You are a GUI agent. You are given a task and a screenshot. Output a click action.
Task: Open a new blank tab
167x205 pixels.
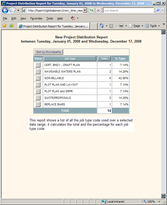click(94, 26)
